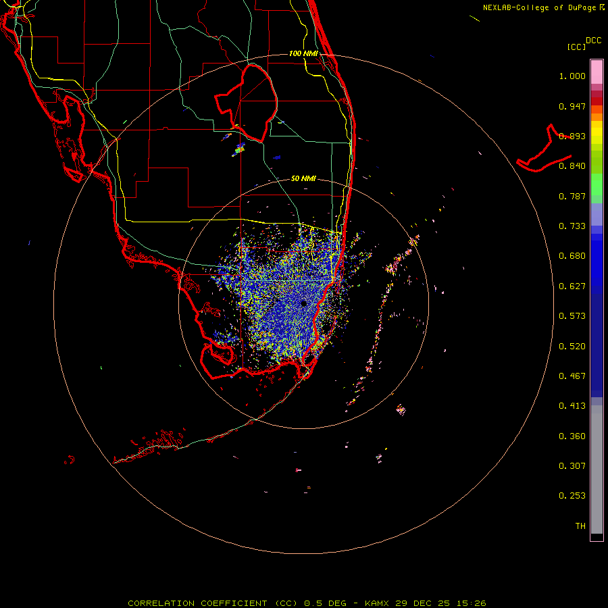Click the 0.520 scale value
The height and width of the screenshot is (608, 608).
point(572,347)
